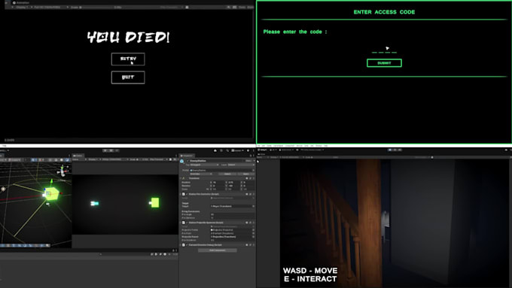Switch to the Game tab in the bottom-left editor
Screen dimensions: 512x288
(x=78, y=156)
